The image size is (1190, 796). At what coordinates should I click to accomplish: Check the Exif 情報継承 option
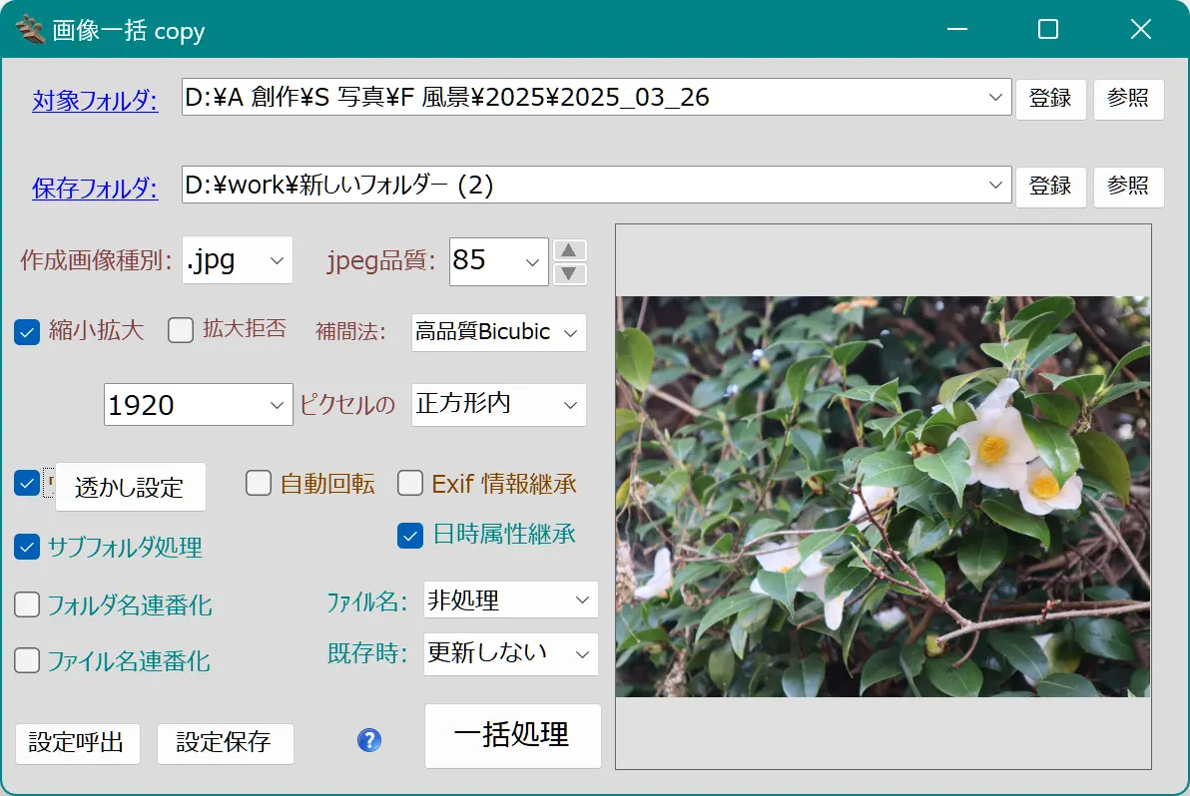[410, 483]
